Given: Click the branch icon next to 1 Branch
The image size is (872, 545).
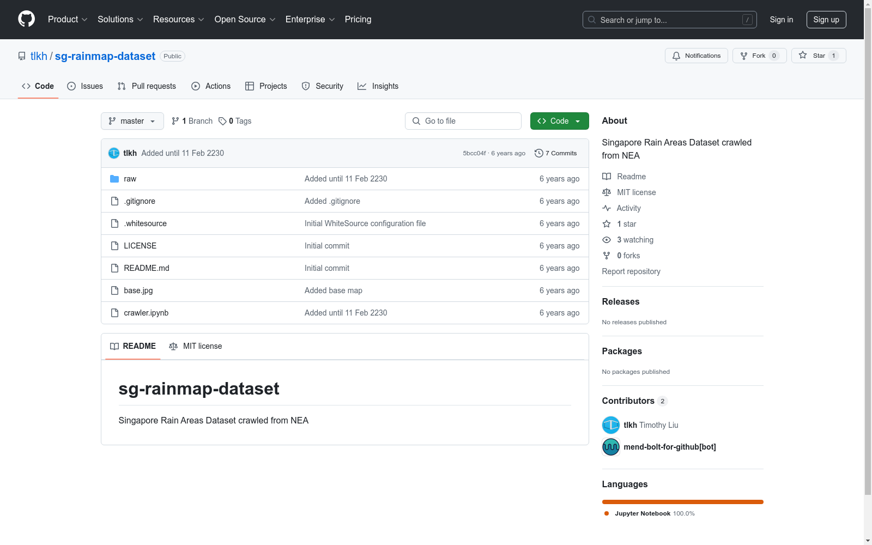Looking at the screenshot, I should (175, 121).
